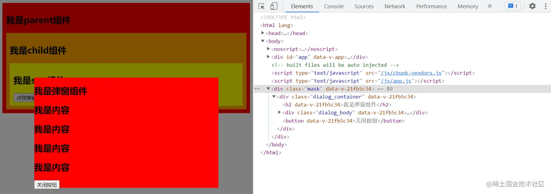551x194 pixels.
Task: Collapse the body element node
Action: pyautogui.click(x=263, y=41)
